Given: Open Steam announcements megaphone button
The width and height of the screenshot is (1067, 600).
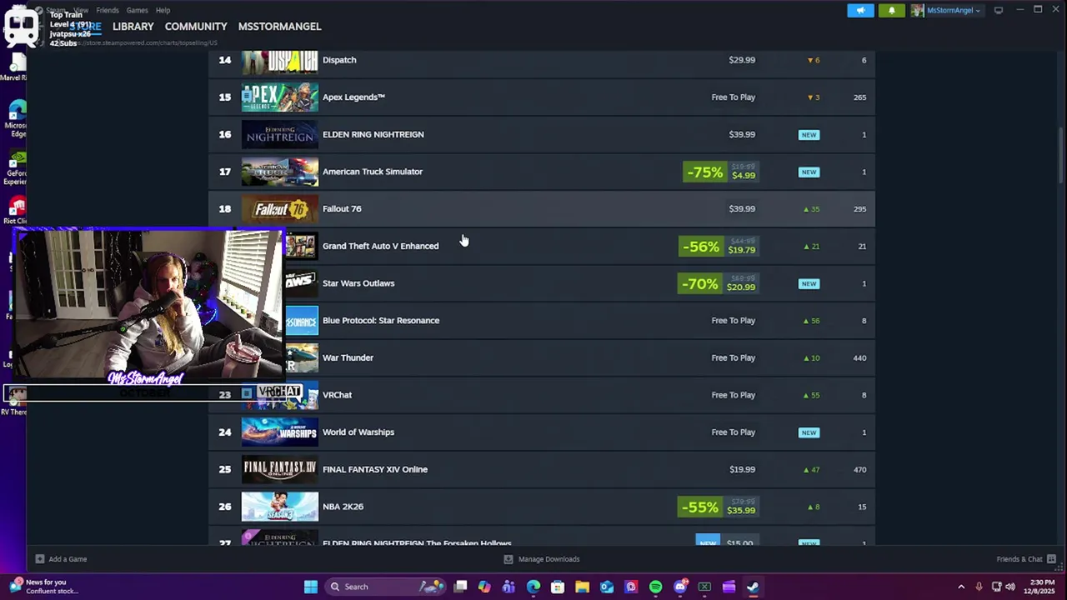Looking at the screenshot, I should pyautogui.click(x=860, y=10).
